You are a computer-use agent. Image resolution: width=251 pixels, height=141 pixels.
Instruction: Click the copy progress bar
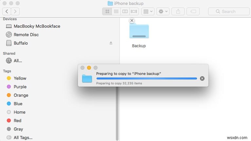(147, 78)
